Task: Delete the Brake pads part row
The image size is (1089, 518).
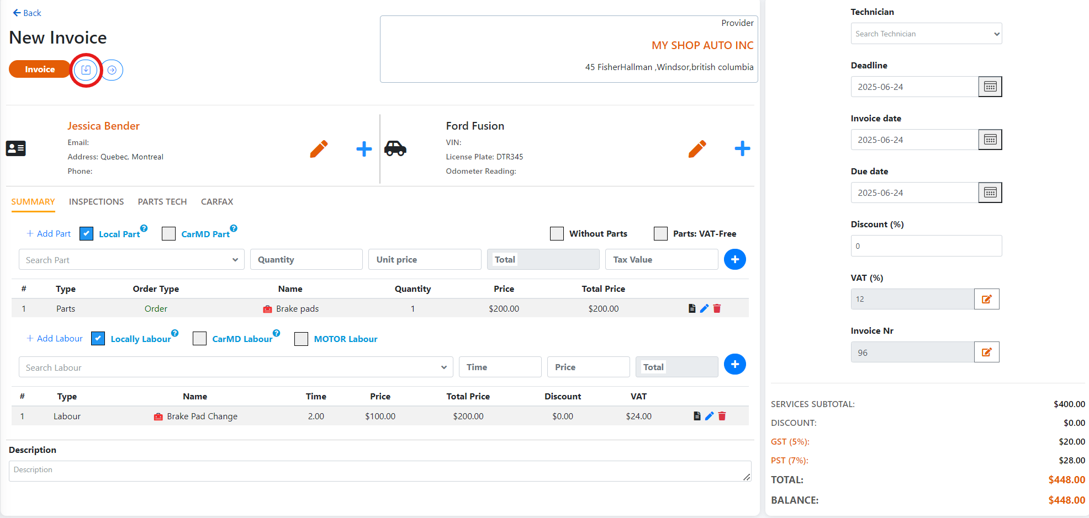Action: pos(717,309)
